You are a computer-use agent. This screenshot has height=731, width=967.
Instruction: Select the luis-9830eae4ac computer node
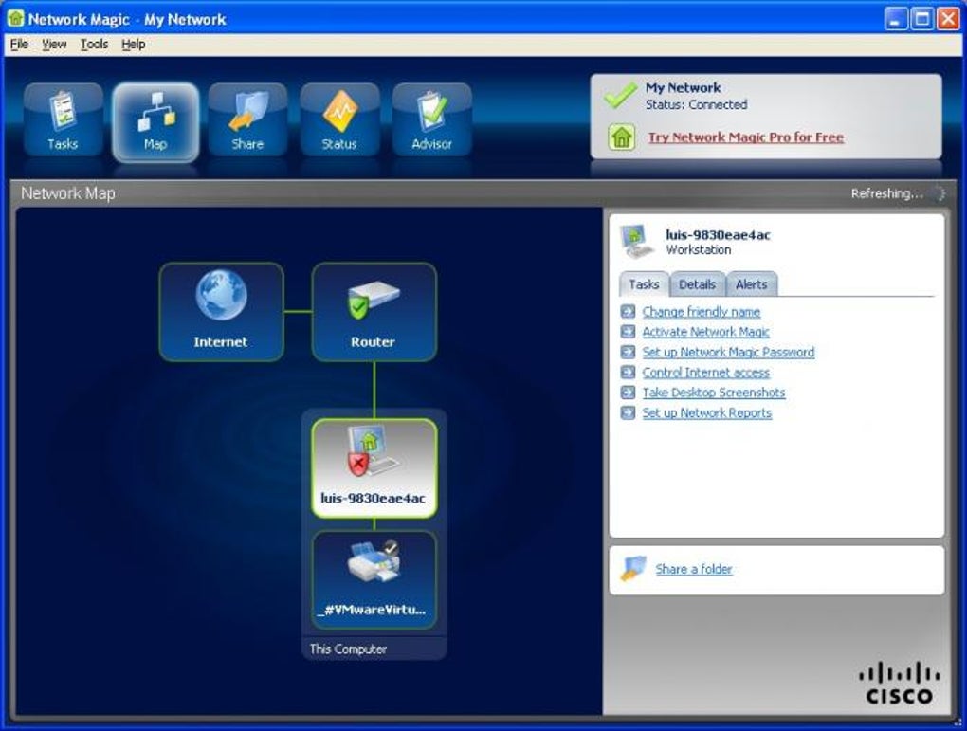pyautogui.click(x=374, y=468)
